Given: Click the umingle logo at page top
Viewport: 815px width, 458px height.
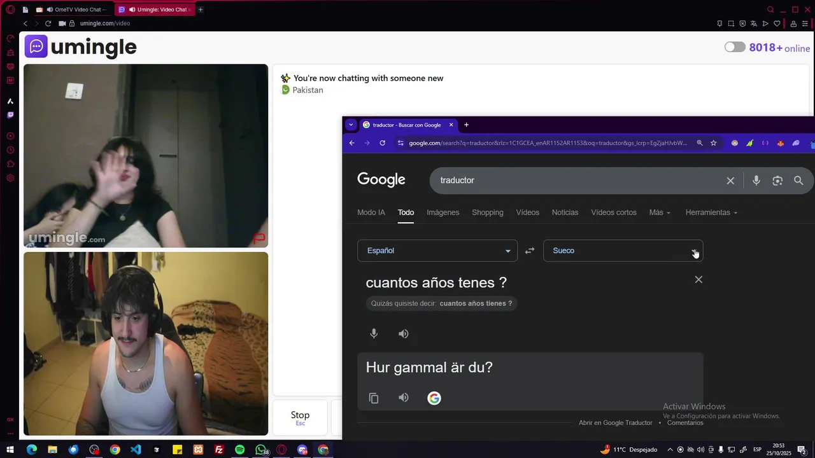Looking at the screenshot, I should [x=81, y=47].
